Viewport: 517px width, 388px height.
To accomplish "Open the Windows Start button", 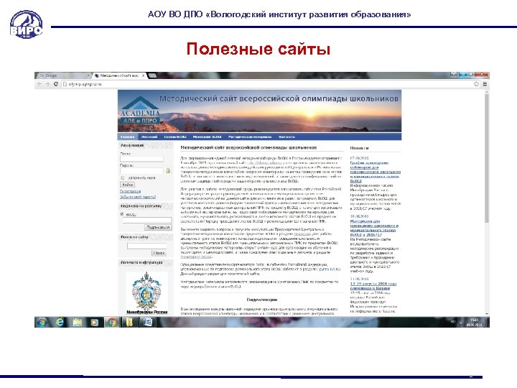I will pos(42,322).
